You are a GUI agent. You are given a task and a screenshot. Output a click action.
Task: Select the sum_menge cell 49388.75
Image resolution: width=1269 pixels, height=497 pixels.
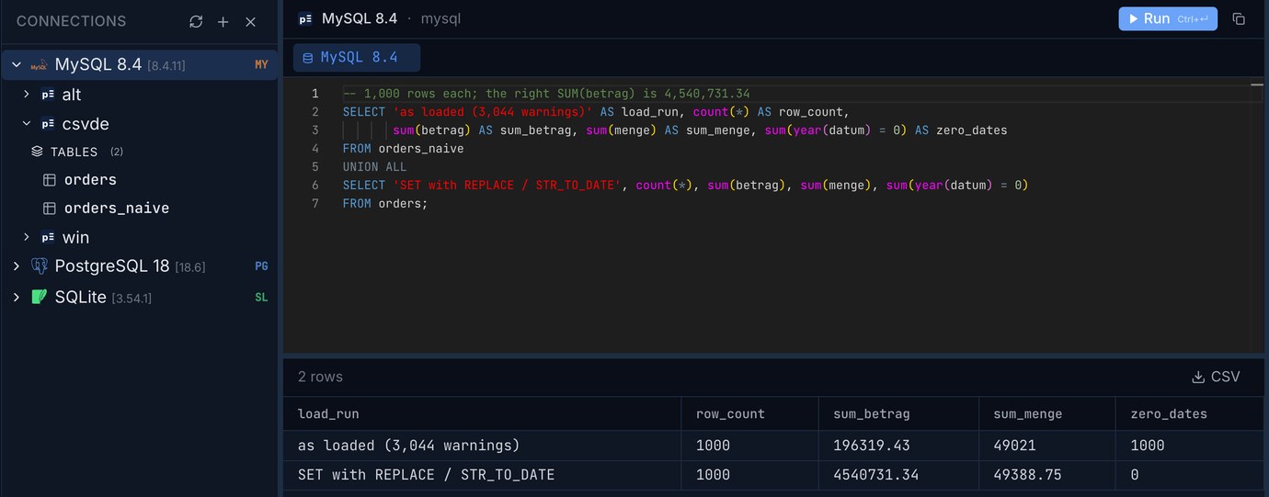coord(1046,475)
